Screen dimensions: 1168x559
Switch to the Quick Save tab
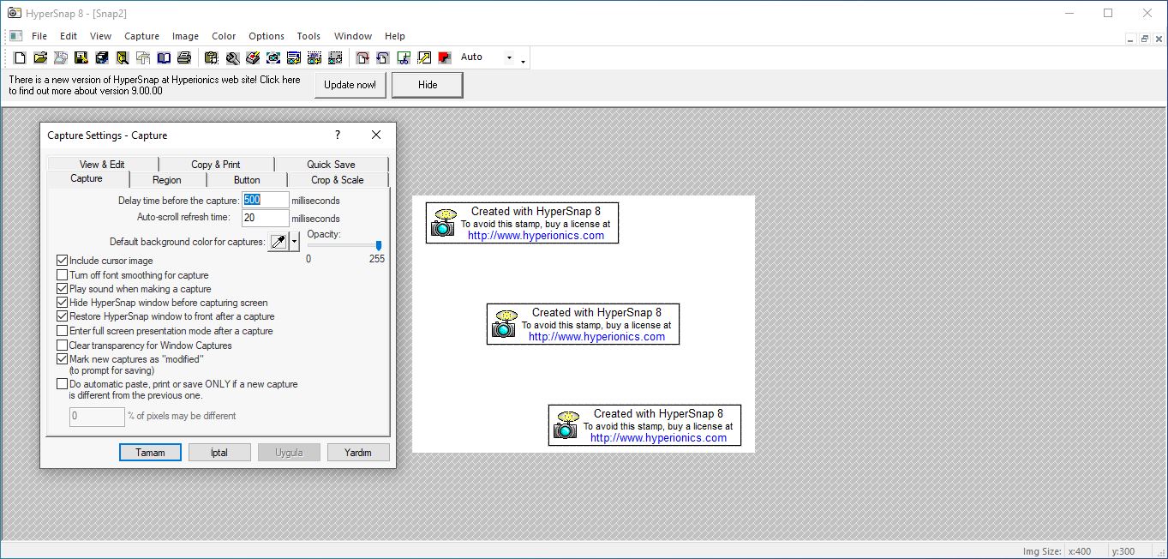[x=331, y=165]
